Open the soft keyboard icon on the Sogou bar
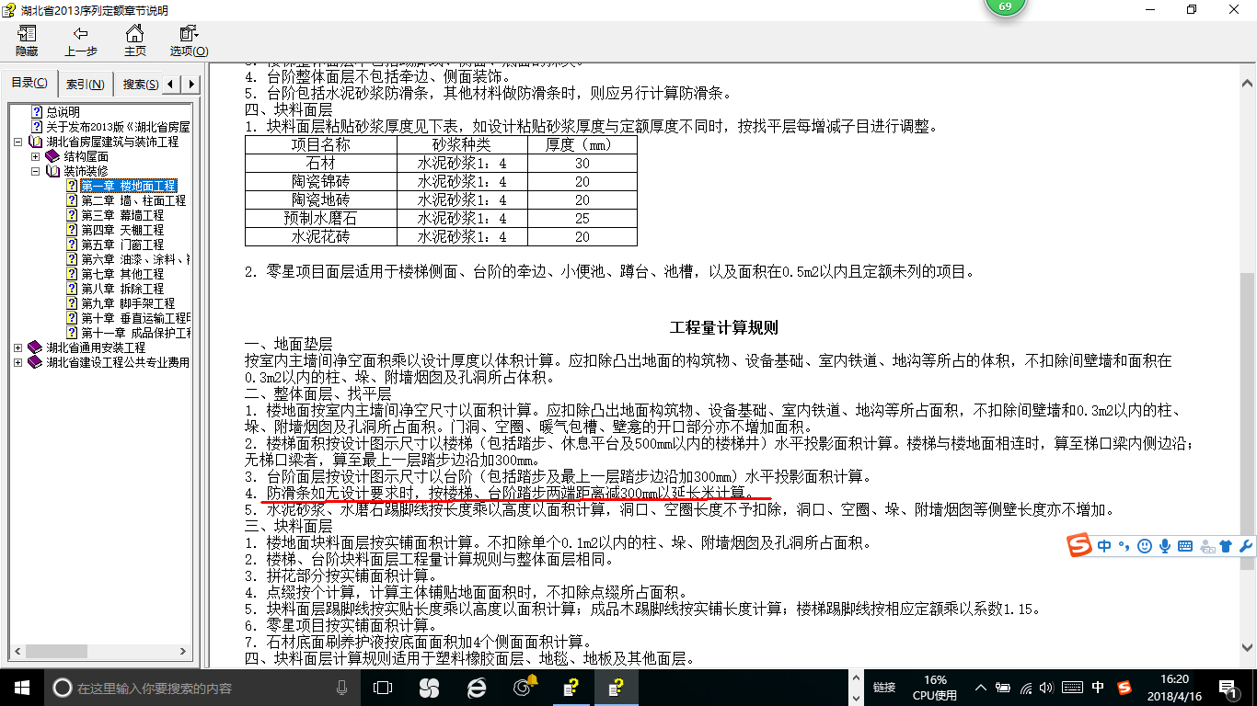 coord(1185,546)
